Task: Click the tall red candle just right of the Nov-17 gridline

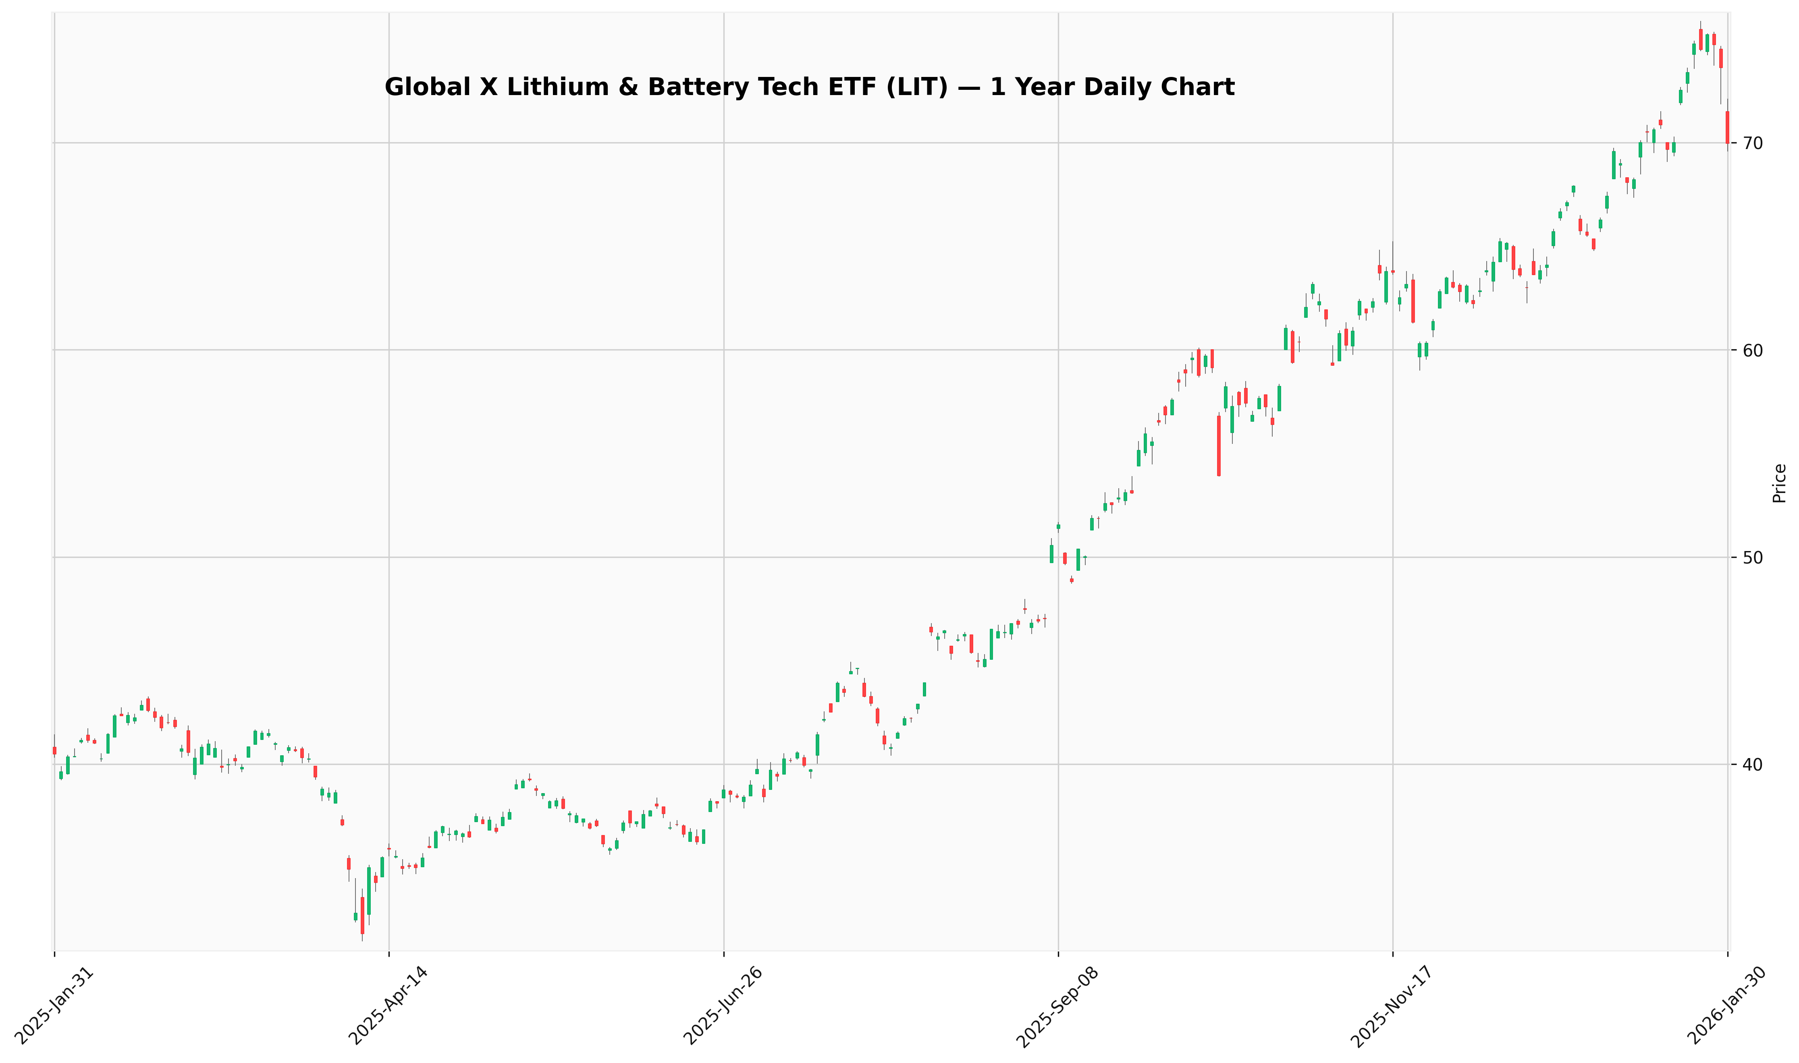Action: tap(1413, 301)
